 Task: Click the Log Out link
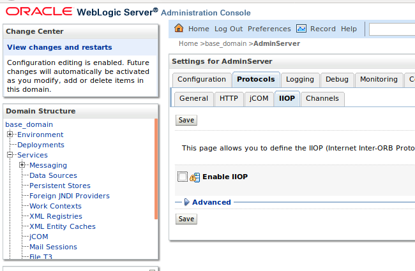point(229,29)
